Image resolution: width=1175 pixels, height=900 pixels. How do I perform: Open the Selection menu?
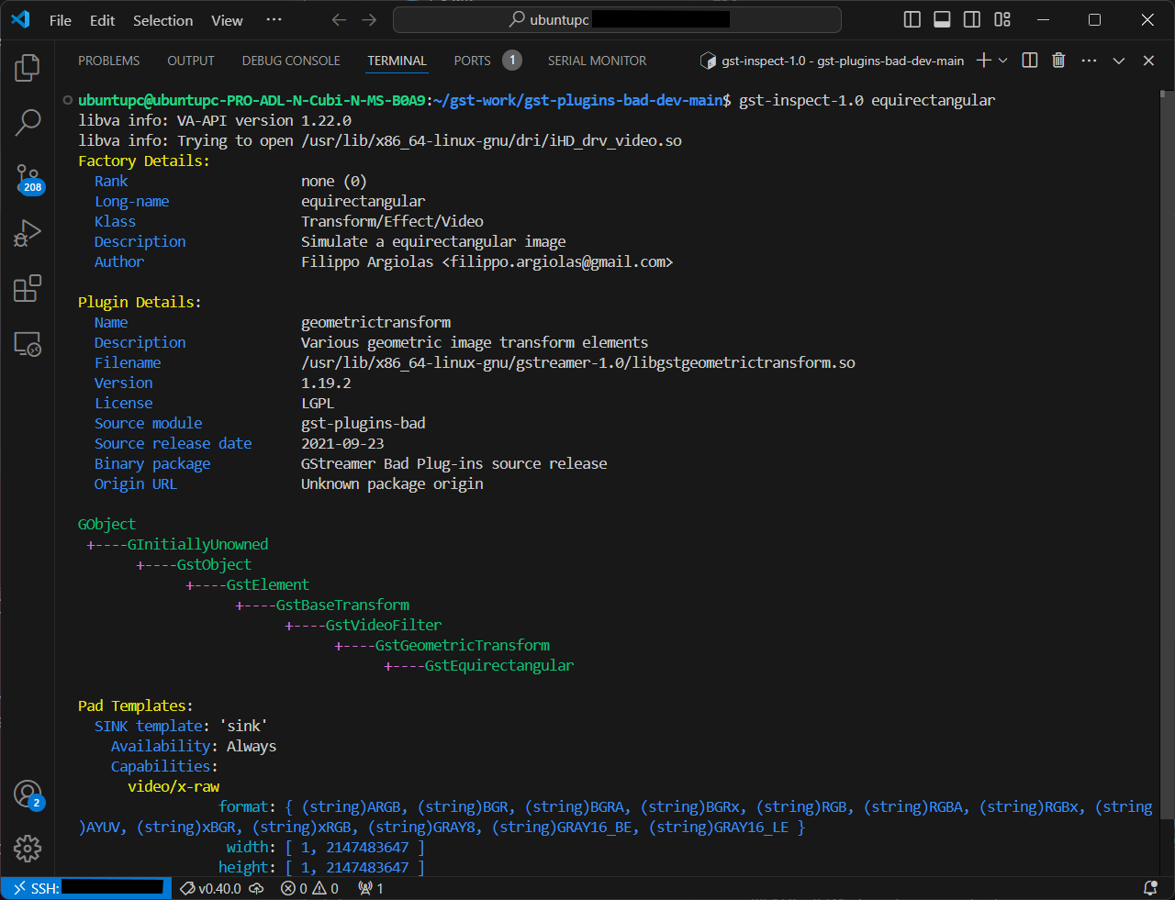point(163,20)
